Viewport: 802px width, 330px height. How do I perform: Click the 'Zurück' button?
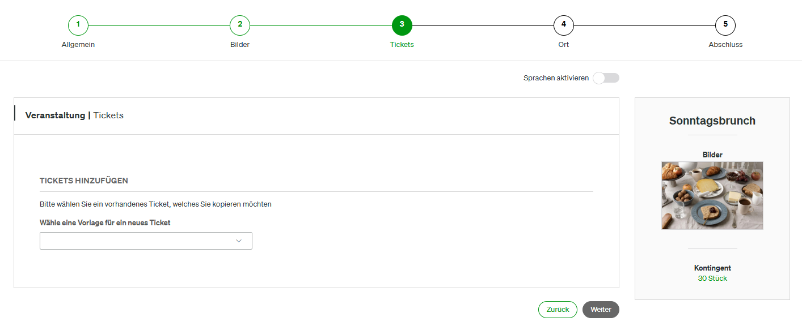point(558,310)
